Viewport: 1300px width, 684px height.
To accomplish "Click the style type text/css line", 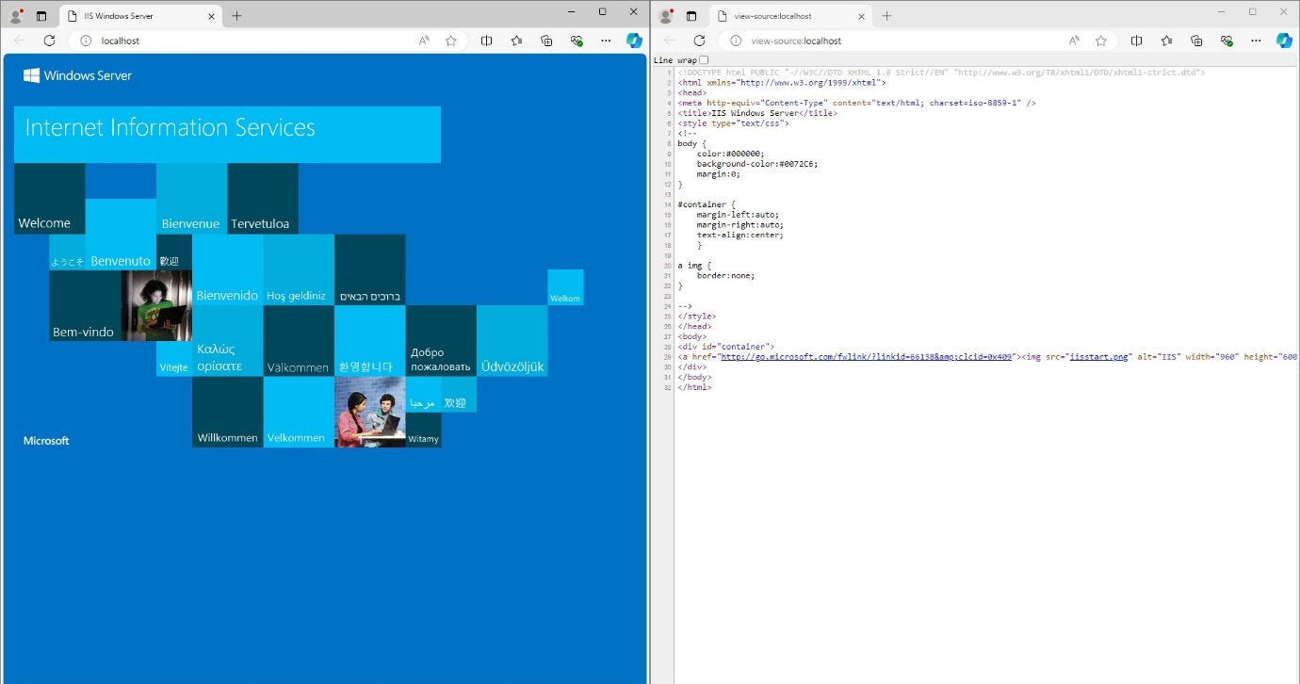I will pyautogui.click(x=734, y=123).
